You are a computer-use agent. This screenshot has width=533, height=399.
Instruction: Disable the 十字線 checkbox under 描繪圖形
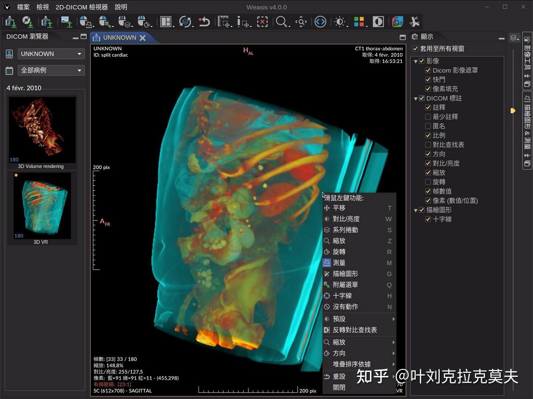(429, 219)
